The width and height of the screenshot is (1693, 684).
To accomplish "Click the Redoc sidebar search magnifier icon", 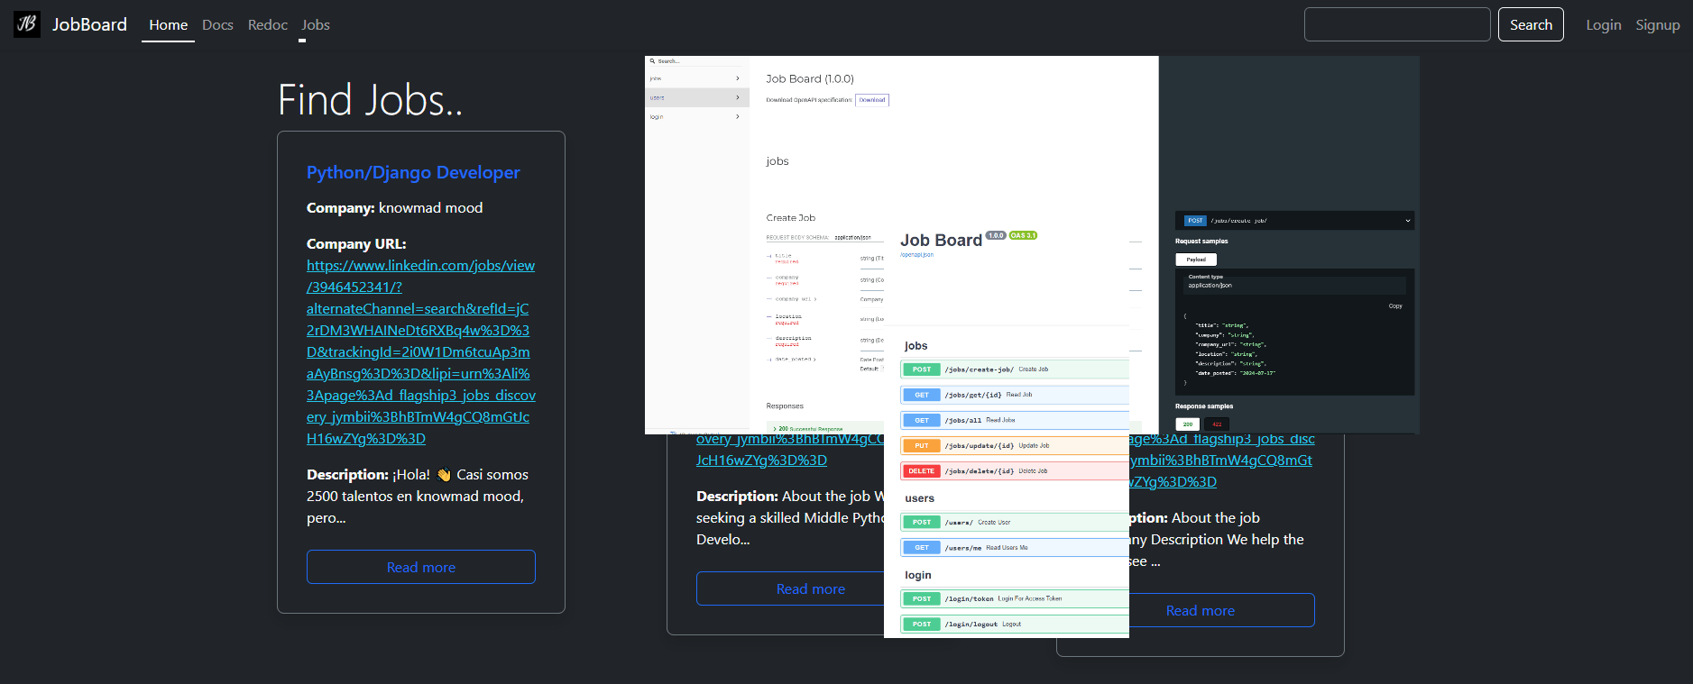I will coord(652,61).
